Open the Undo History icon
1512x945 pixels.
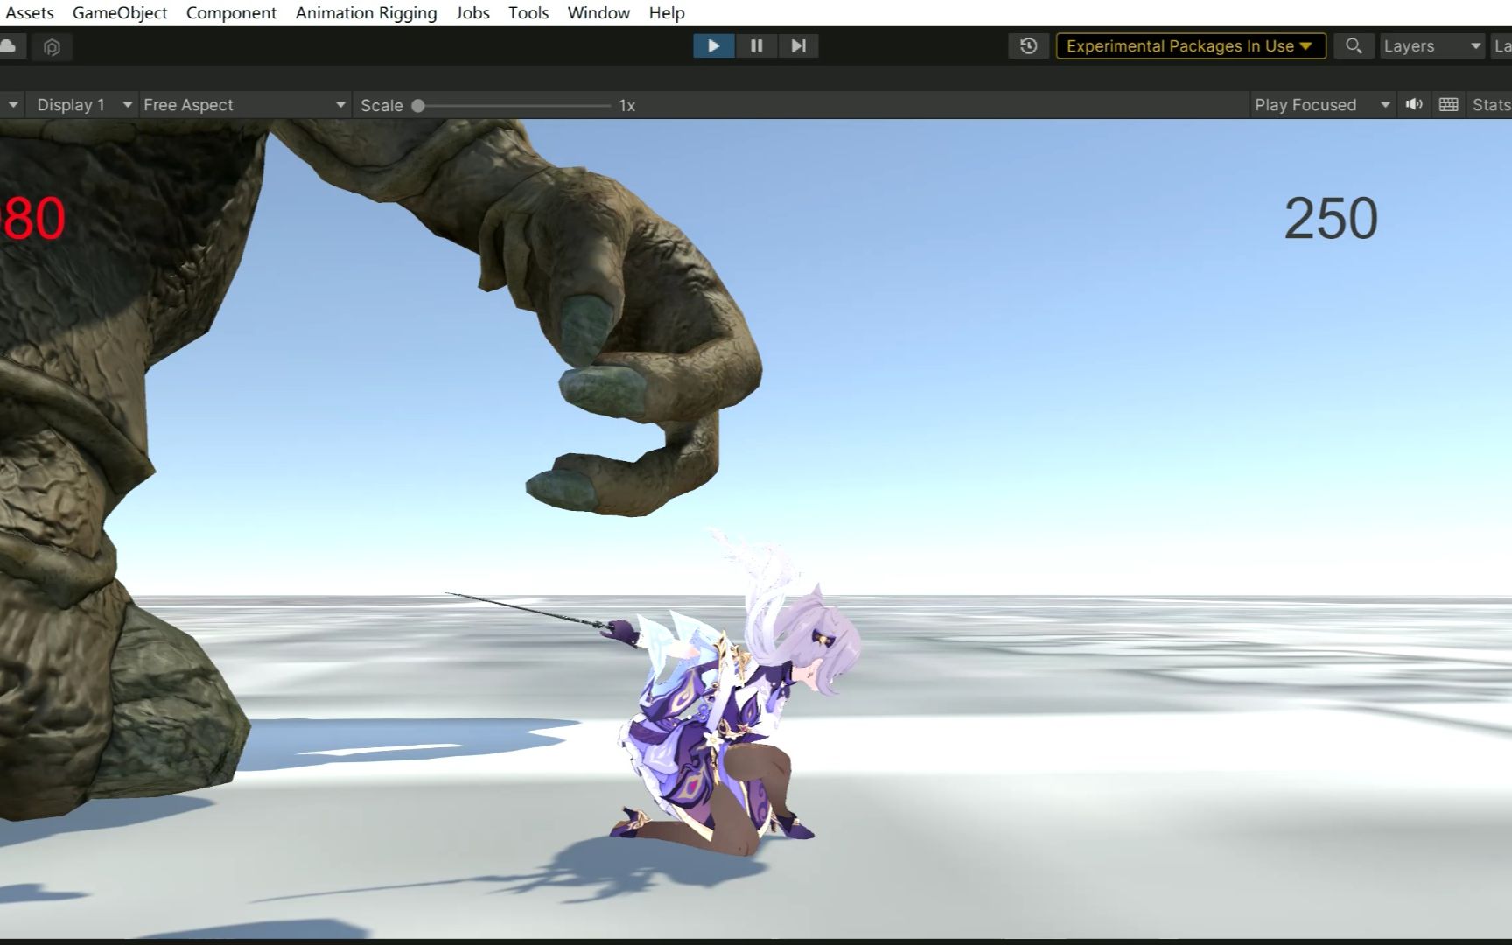[x=1029, y=46]
